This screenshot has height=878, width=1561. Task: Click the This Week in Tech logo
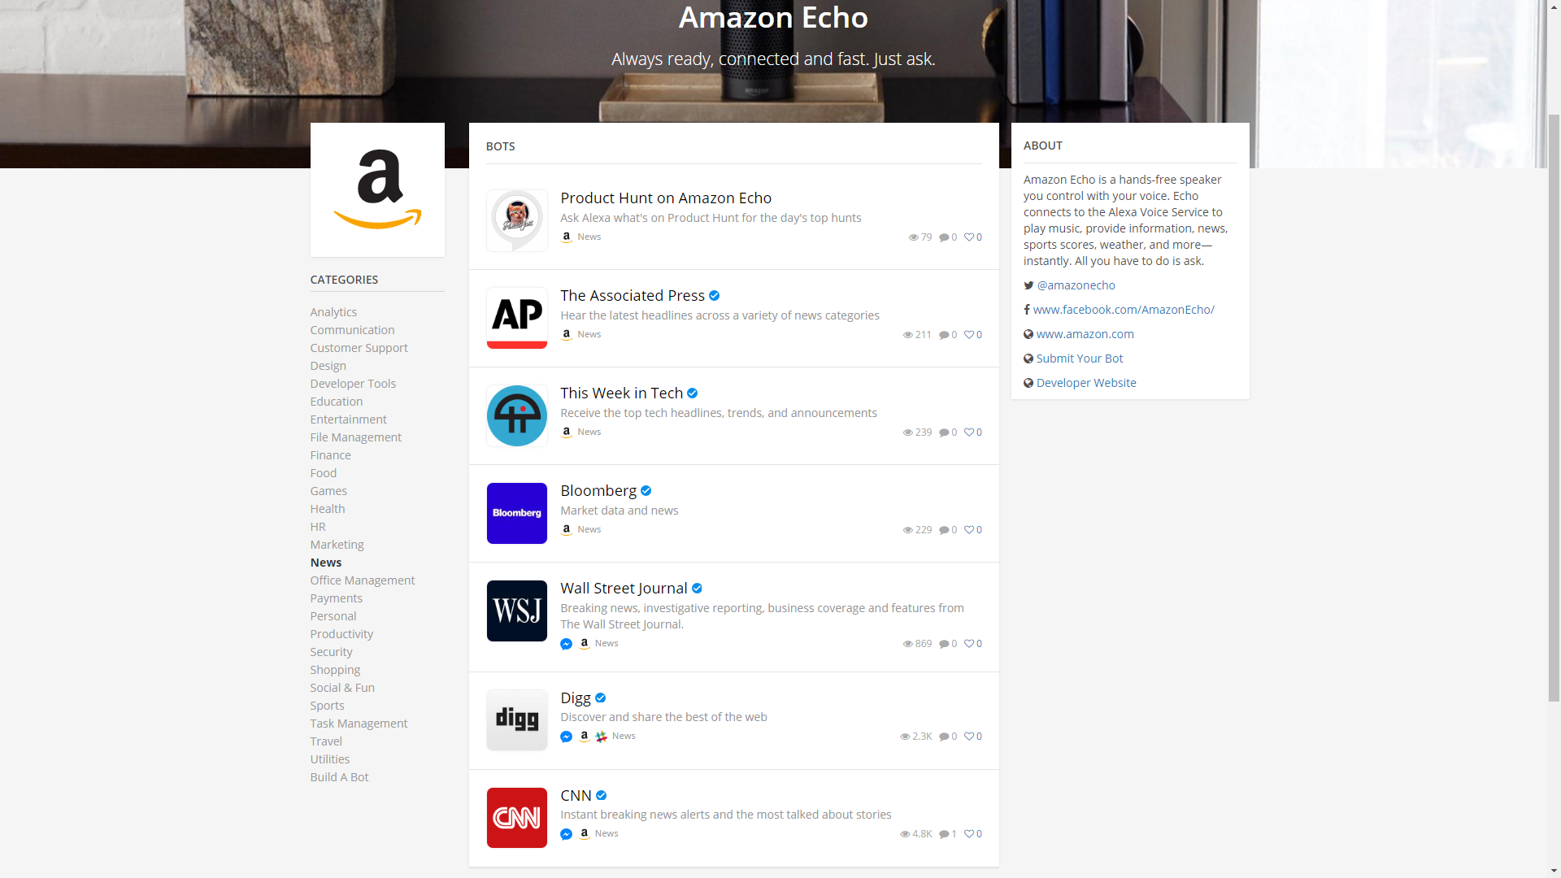point(517,415)
